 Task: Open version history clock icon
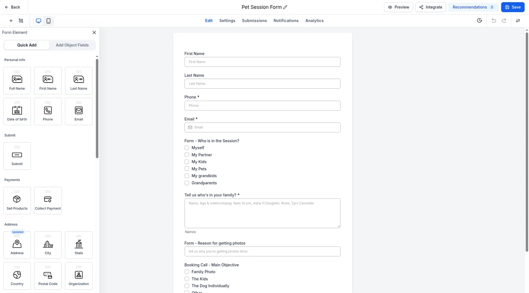[479, 21]
